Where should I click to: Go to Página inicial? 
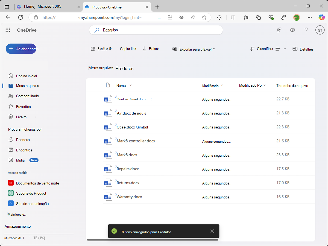pyautogui.click(x=27, y=76)
